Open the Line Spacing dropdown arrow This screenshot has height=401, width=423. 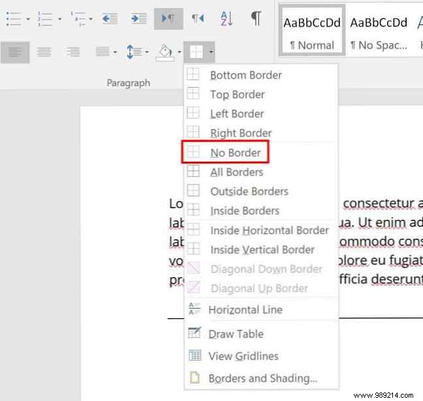147,52
